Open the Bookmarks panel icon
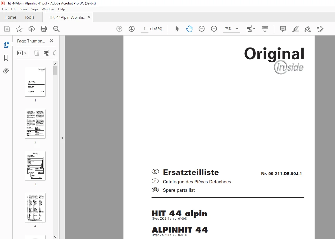 (x=6, y=58)
